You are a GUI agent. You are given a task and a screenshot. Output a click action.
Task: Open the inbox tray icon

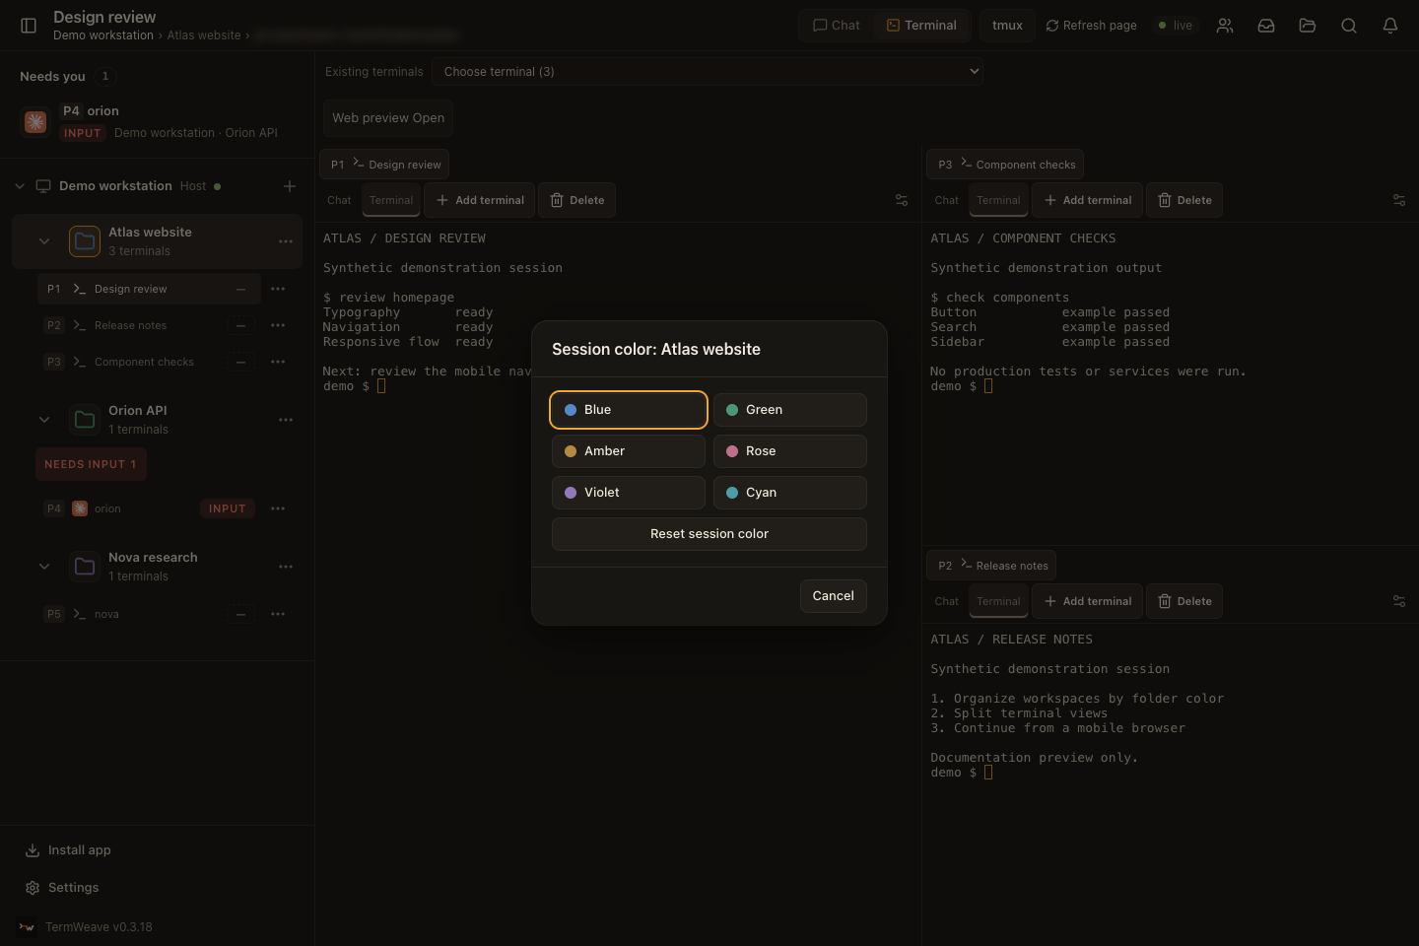coord(1266,26)
